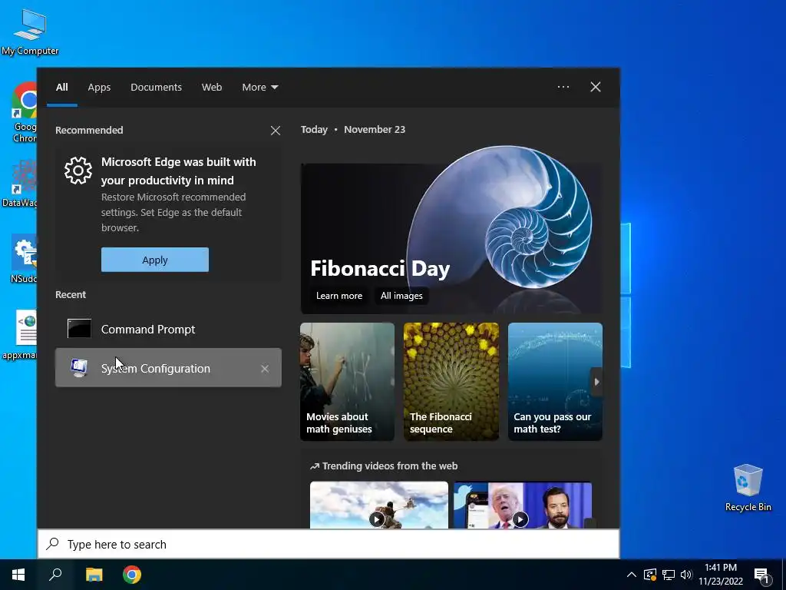Image resolution: width=786 pixels, height=590 pixels.
Task: Open the search panel options ellipsis
Action: point(563,87)
